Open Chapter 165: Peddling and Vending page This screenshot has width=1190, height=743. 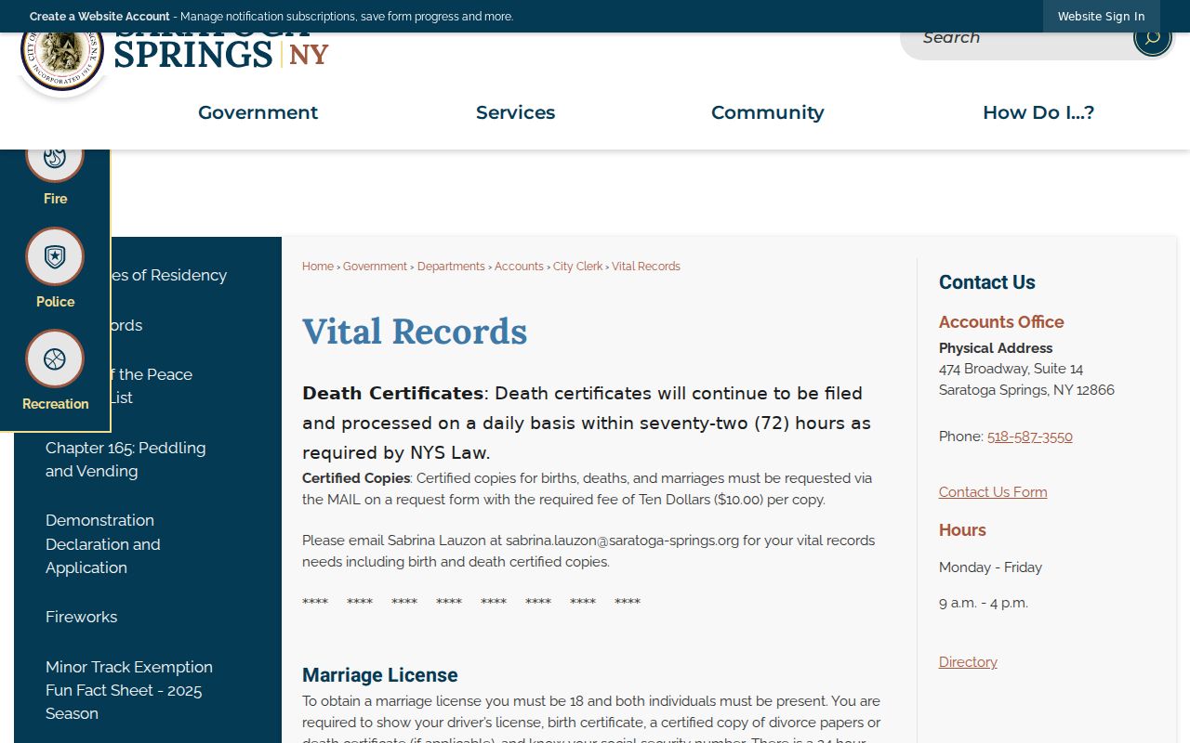point(126,459)
